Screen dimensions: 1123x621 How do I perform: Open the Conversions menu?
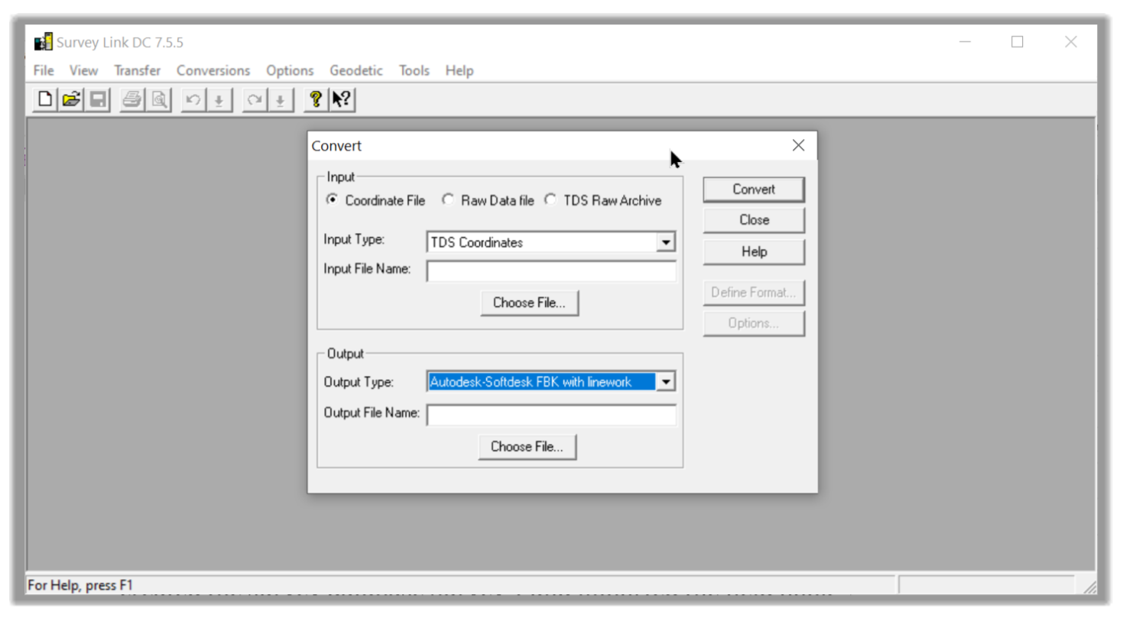pyautogui.click(x=213, y=70)
